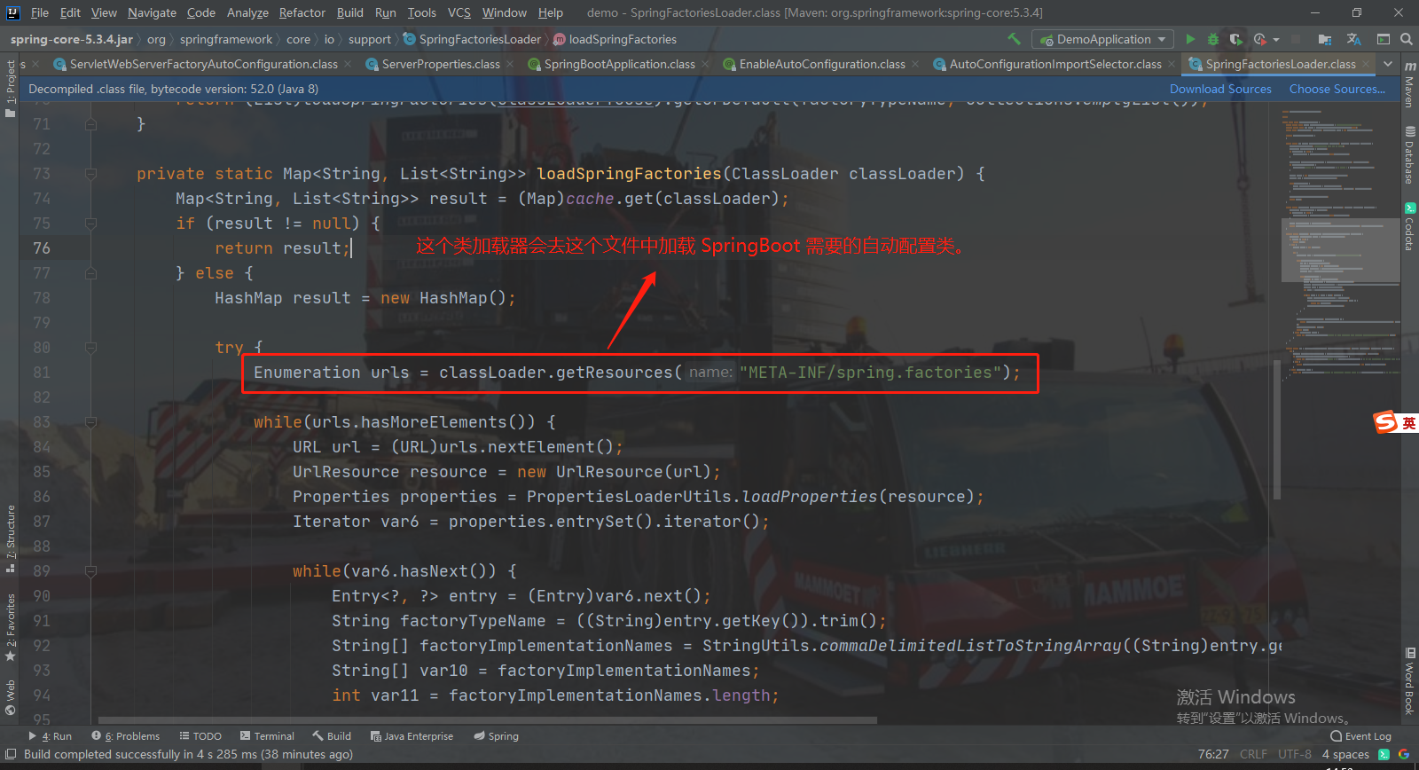Screen dimensions: 1419x770
Task: Switch to the ServerProperties.class tab
Action: point(440,64)
